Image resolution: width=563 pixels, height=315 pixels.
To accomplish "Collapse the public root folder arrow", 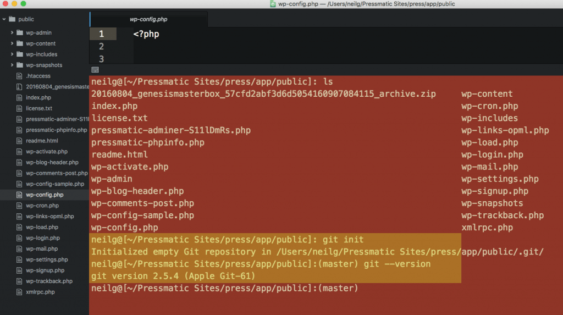I will [4, 19].
